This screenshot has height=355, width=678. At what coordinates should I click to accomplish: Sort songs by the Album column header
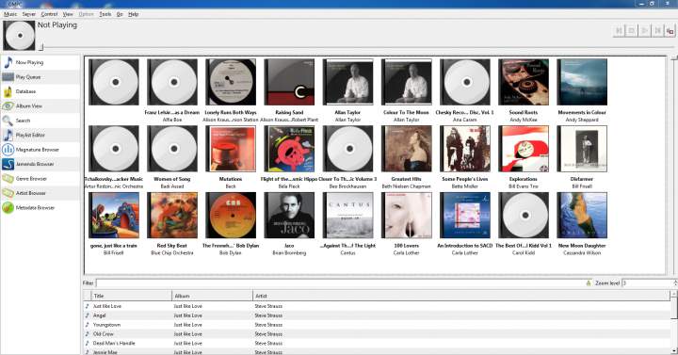click(x=212, y=296)
